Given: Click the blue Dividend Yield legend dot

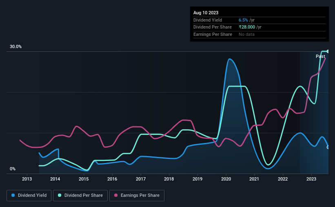Looking at the screenshot, I should click(x=13, y=195).
